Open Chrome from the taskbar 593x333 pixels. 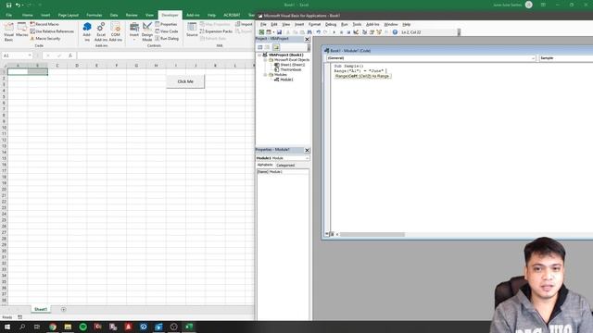53,327
